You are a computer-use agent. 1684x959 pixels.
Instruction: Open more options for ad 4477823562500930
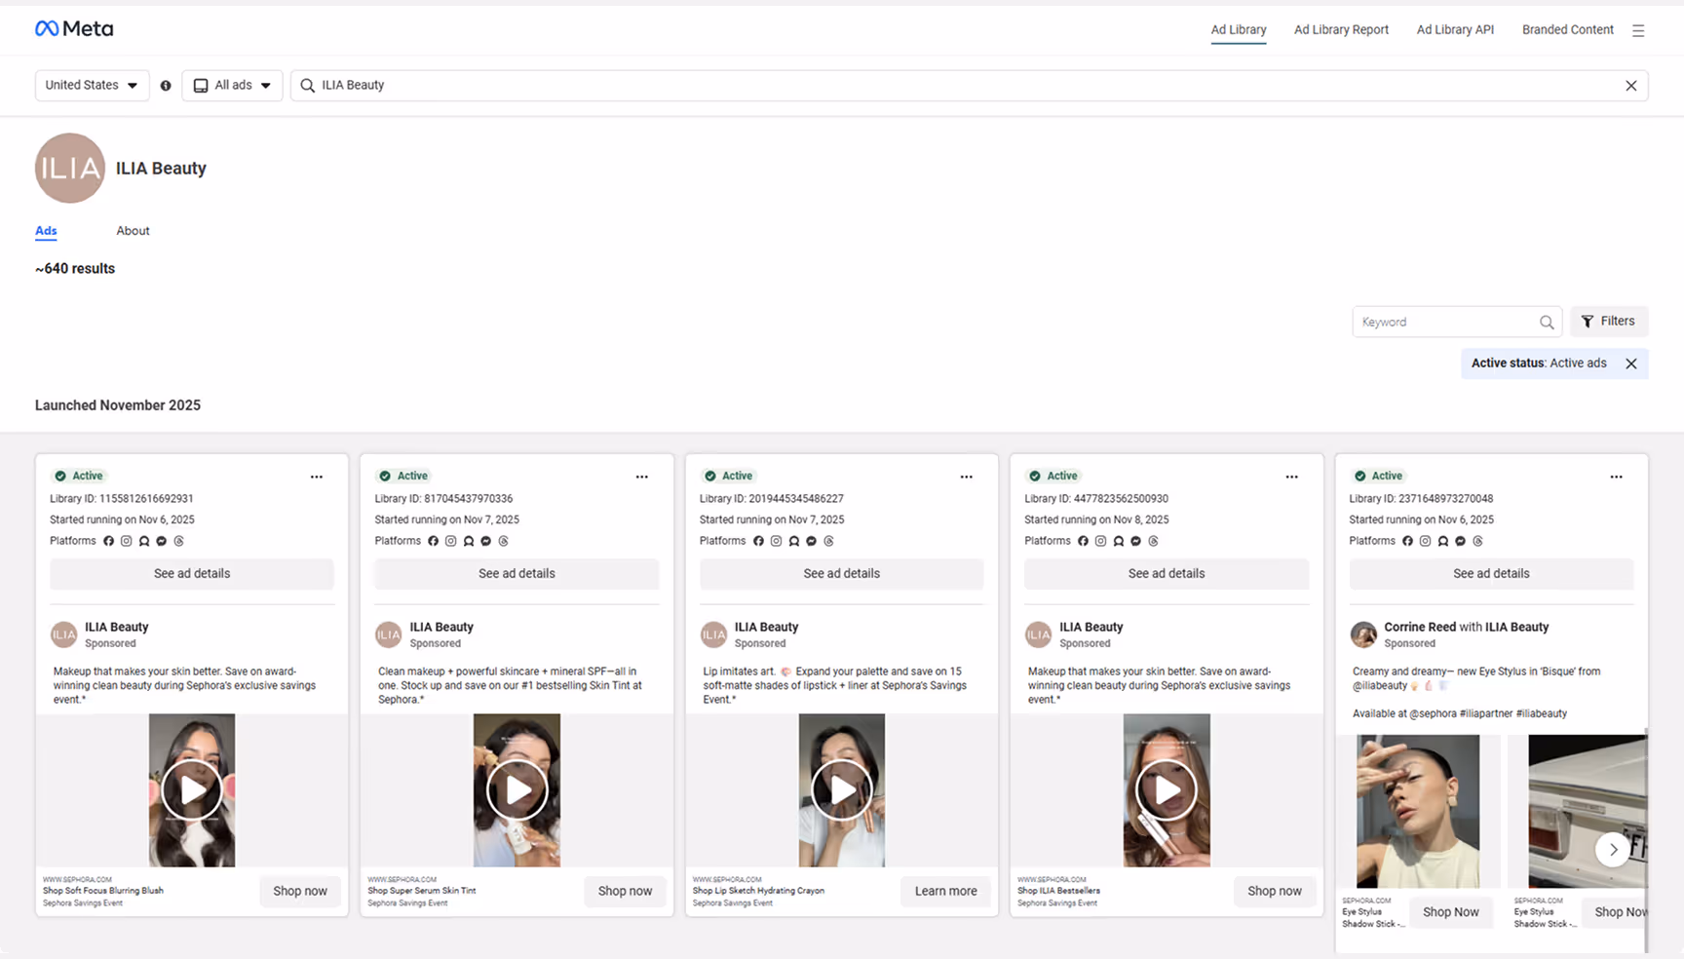tap(1291, 477)
